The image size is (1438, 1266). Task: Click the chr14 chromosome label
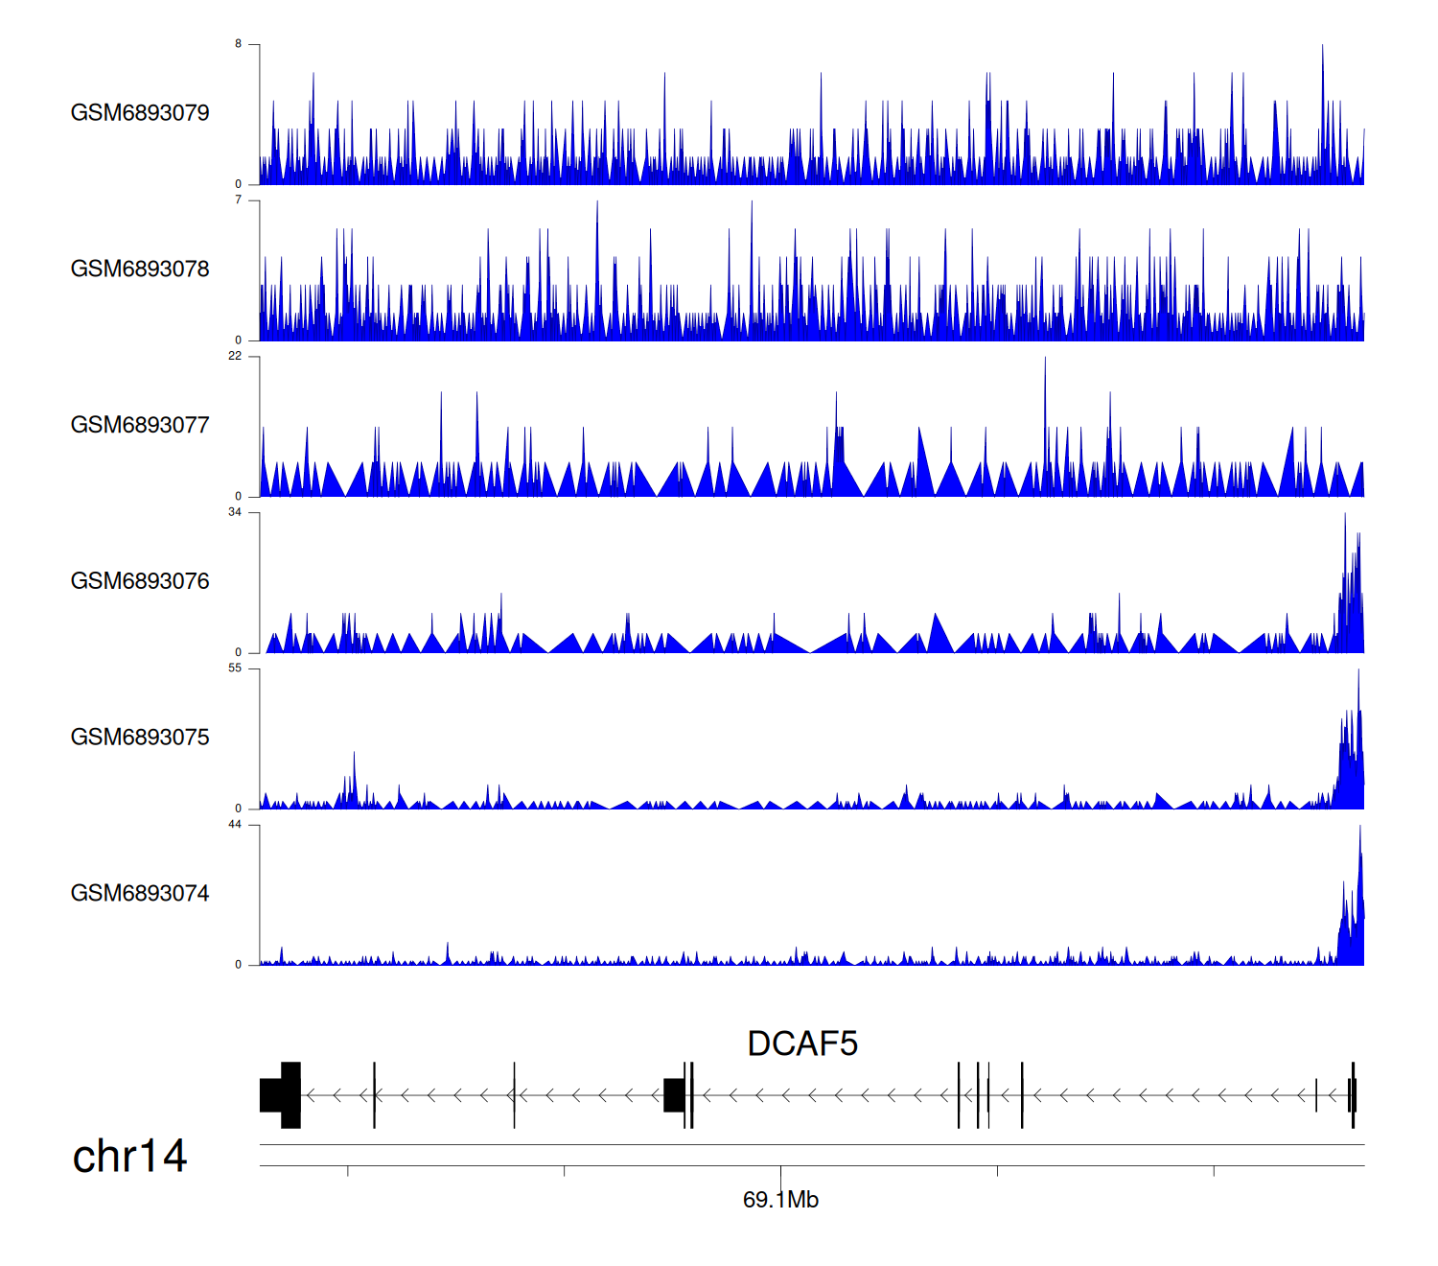pos(129,1157)
